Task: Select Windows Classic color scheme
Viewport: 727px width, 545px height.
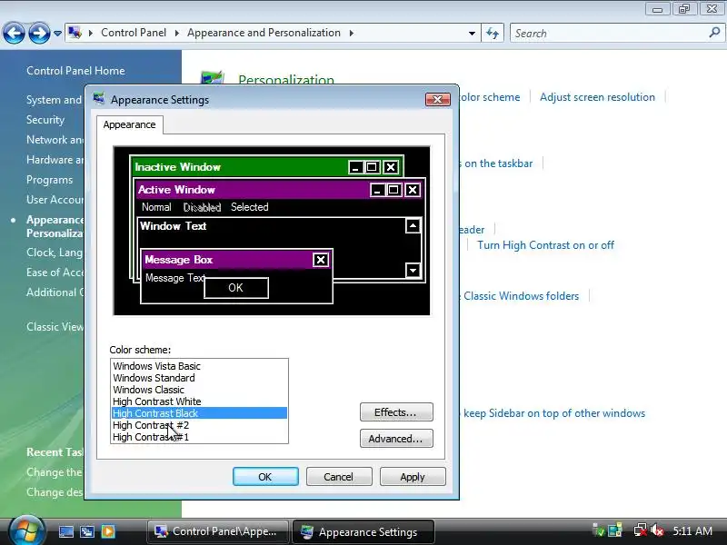Action: (x=199, y=390)
